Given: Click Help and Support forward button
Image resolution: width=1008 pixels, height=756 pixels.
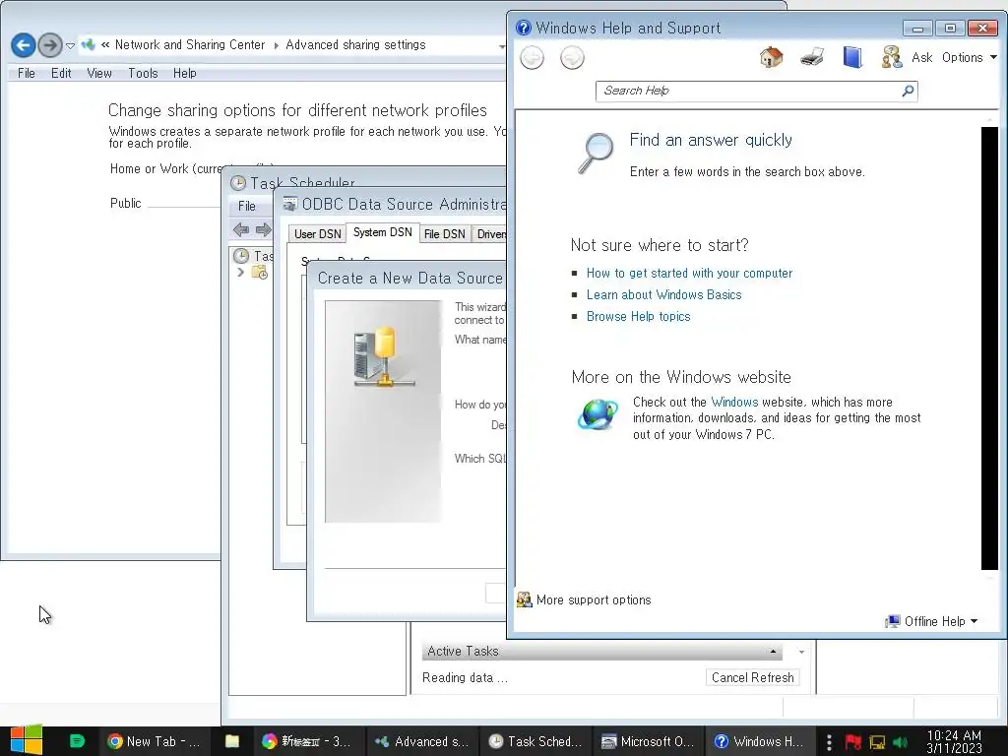Looking at the screenshot, I should pyautogui.click(x=572, y=58).
